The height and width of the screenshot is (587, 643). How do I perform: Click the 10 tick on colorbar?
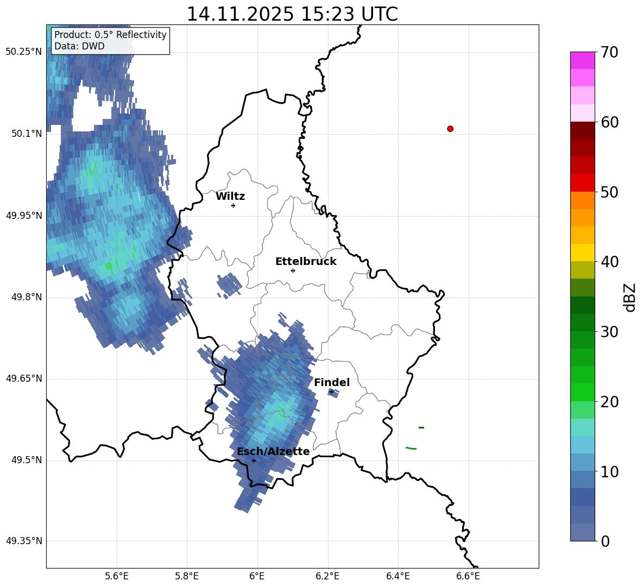(609, 472)
